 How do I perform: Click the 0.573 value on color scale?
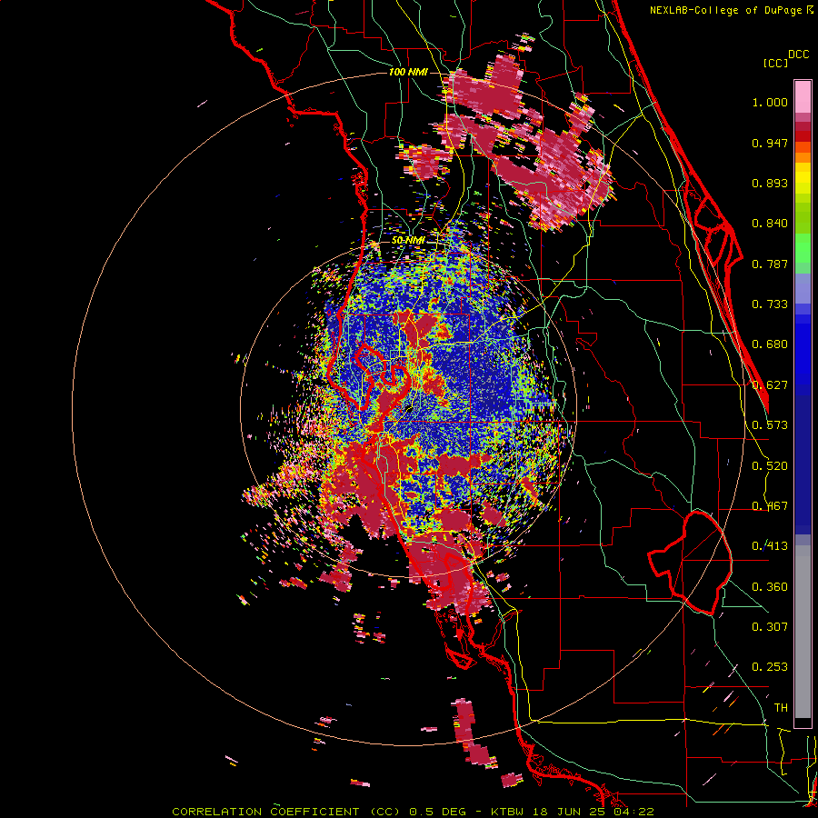(x=770, y=425)
